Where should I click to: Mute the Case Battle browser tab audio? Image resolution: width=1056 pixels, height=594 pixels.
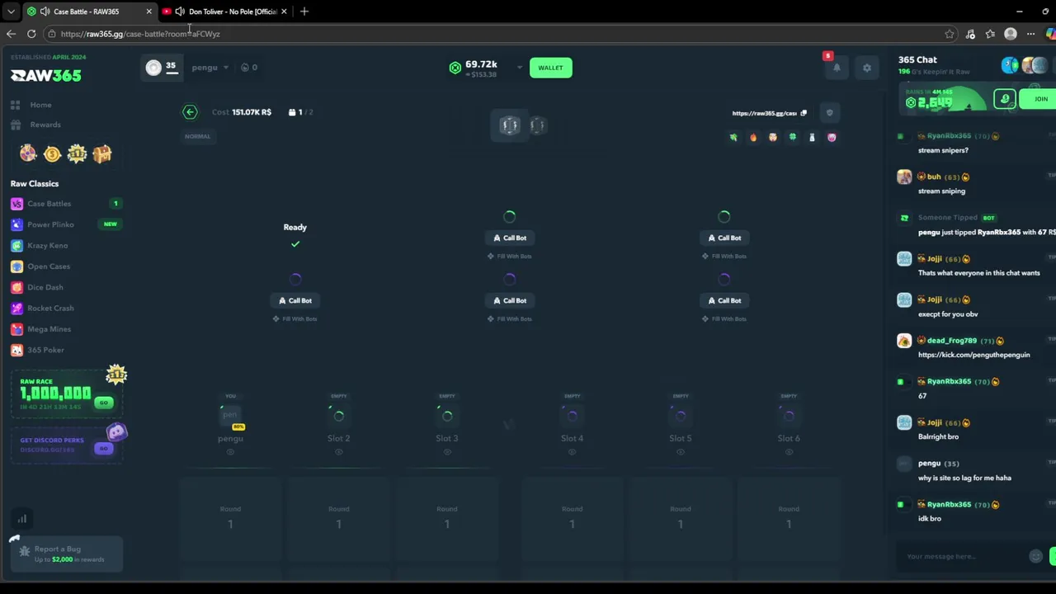click(x=44, y=12)
